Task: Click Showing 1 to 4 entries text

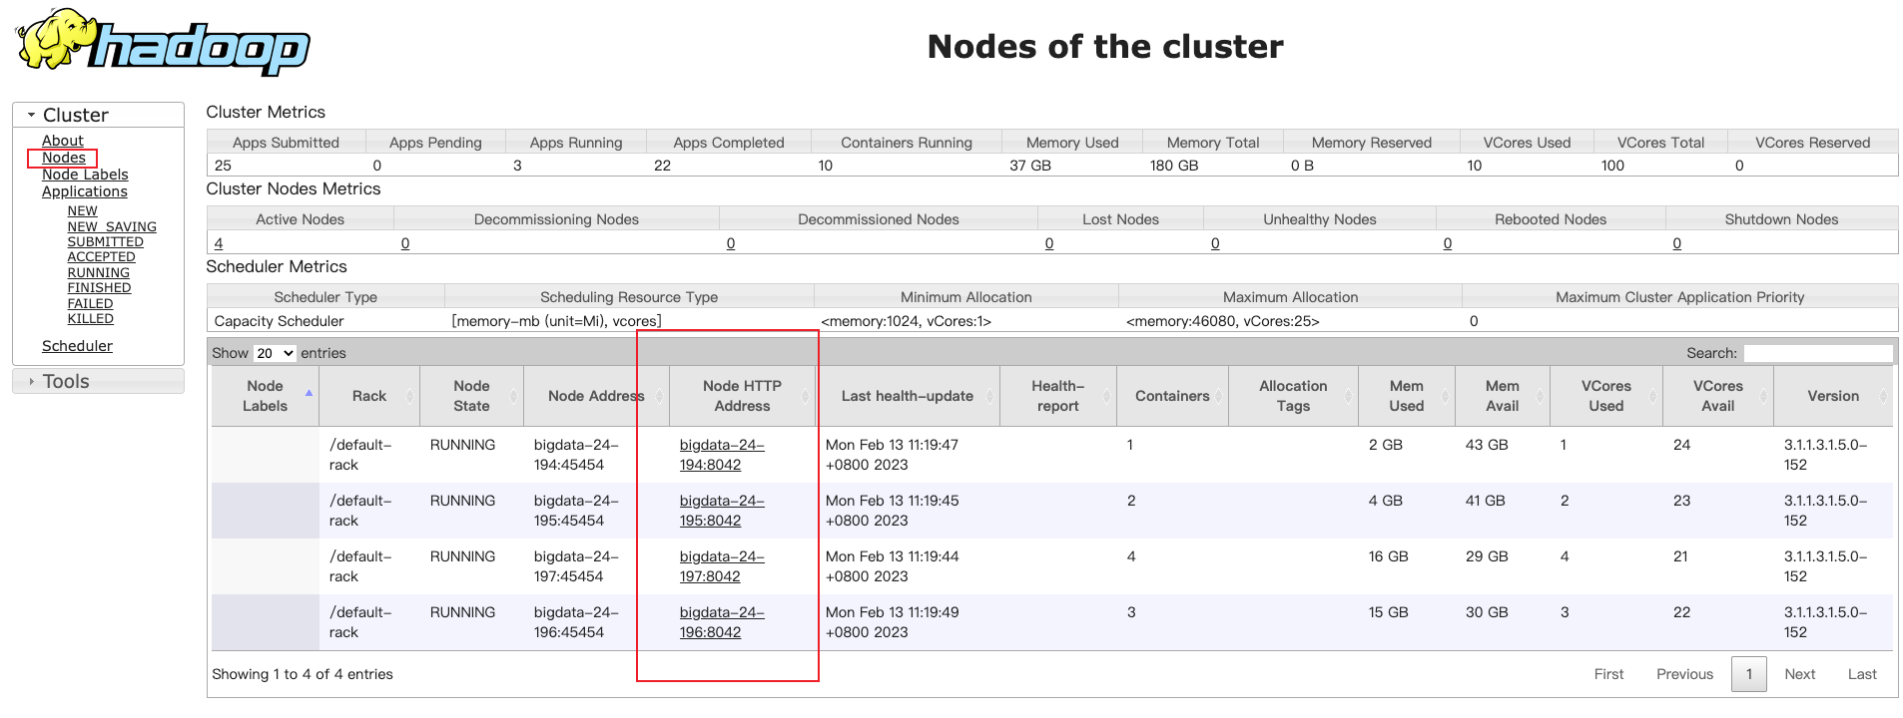Action: pyautogui.click(x=303, y=674)
